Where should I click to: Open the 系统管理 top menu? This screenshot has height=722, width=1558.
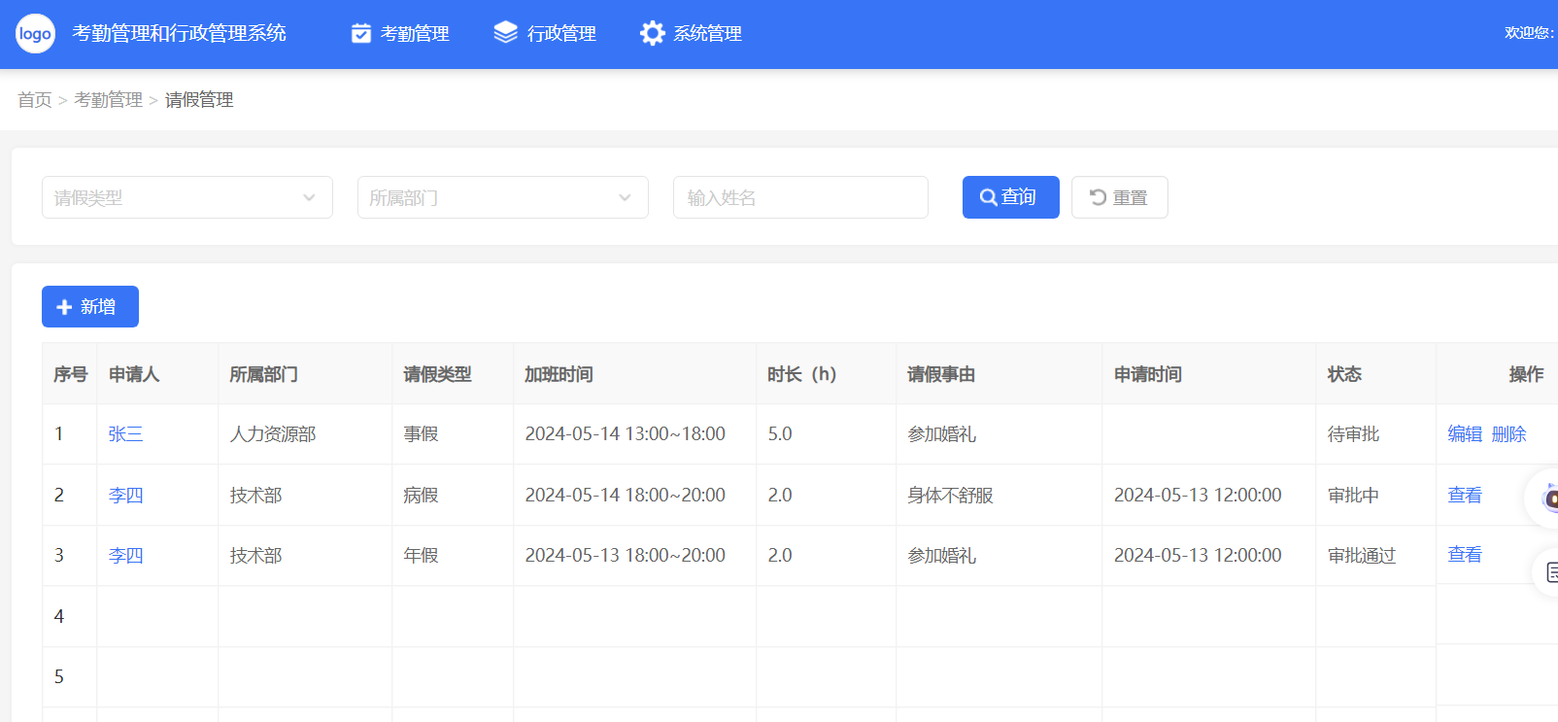click(691, 33)
